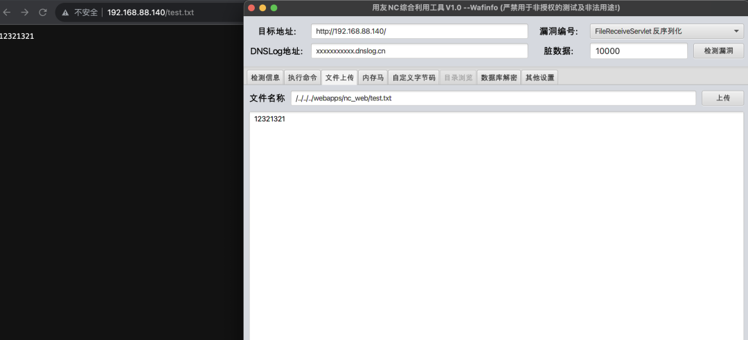Click inside the file content text area

point(497,226)
